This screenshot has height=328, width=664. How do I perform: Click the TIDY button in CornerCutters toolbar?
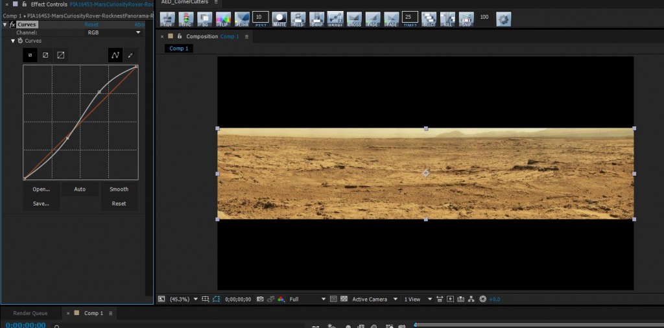pyautogui.click(x=167, y=19)
